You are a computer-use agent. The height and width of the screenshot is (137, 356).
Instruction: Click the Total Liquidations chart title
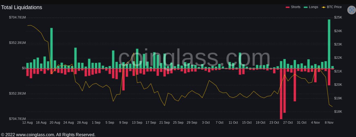coord(22,7)
